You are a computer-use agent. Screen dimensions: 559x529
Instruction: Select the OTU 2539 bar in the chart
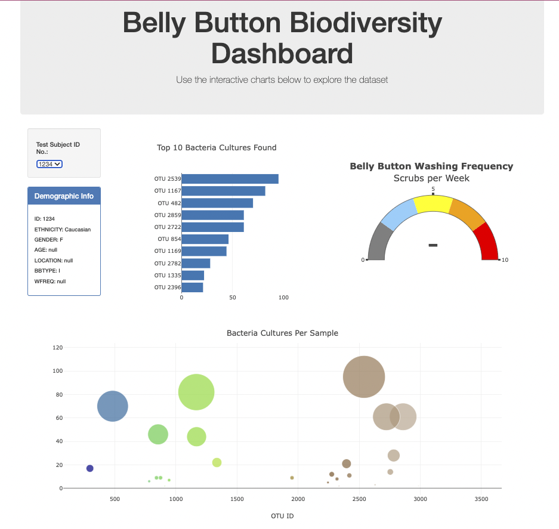[x=230, y=178]
